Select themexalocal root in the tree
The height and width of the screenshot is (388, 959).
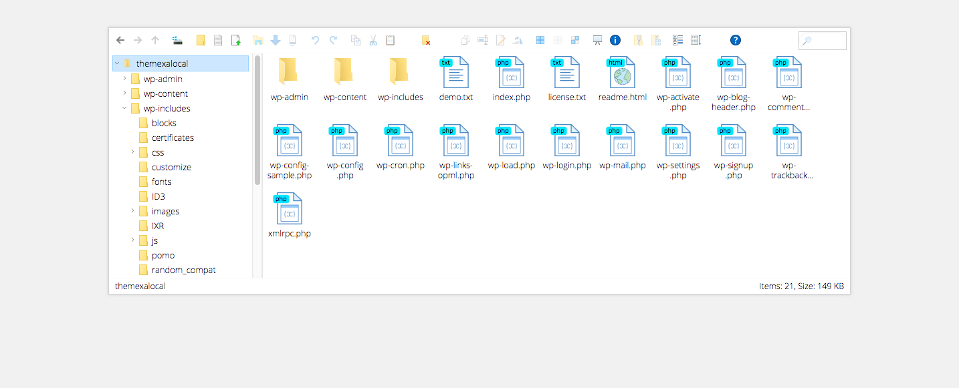[x=162, y=64]
